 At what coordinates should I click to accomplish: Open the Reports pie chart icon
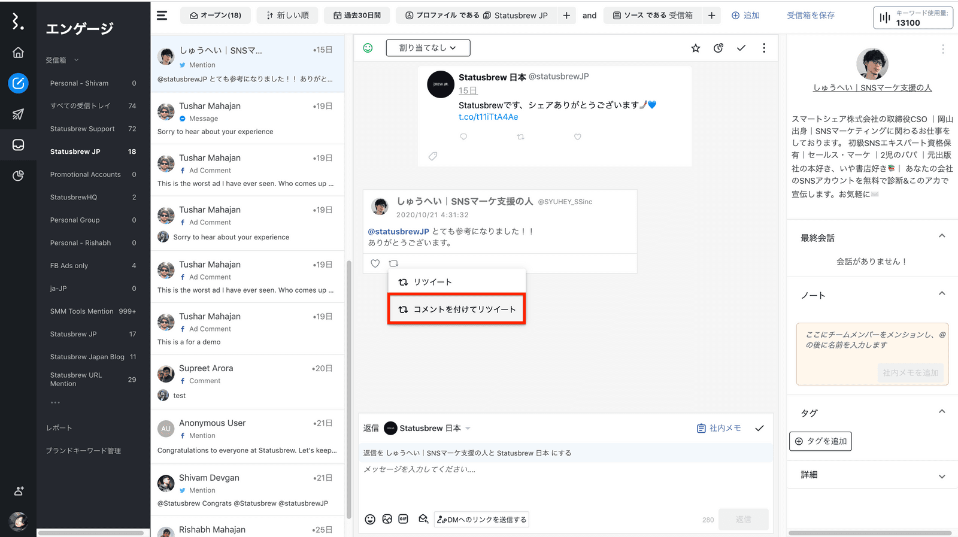pyautogui.click(x=18, y=175)
